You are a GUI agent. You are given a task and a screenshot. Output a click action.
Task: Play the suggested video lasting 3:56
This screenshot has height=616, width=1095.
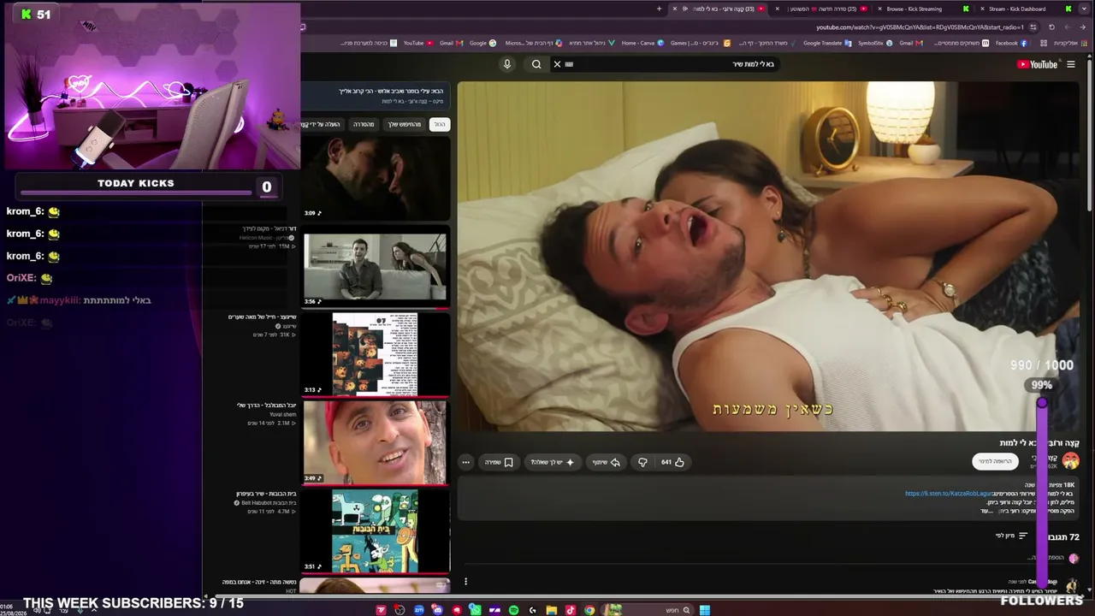(x=376, y=268)
